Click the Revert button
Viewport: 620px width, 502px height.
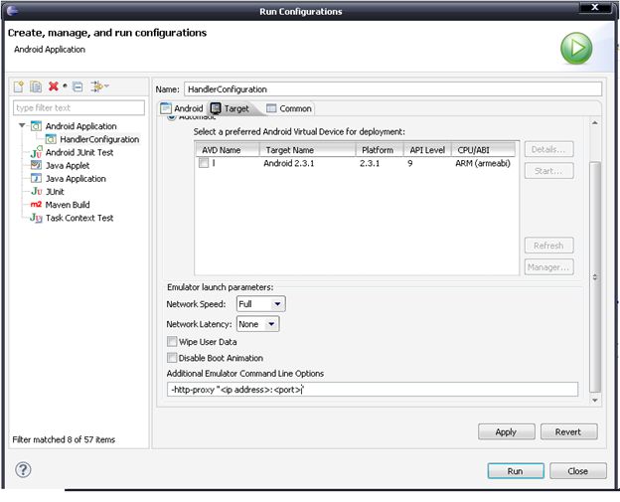(x=568, y=431)
